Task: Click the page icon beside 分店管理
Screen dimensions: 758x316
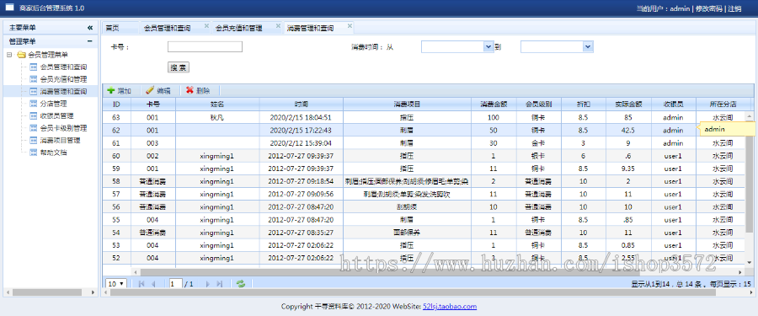Action: (34, 104)
